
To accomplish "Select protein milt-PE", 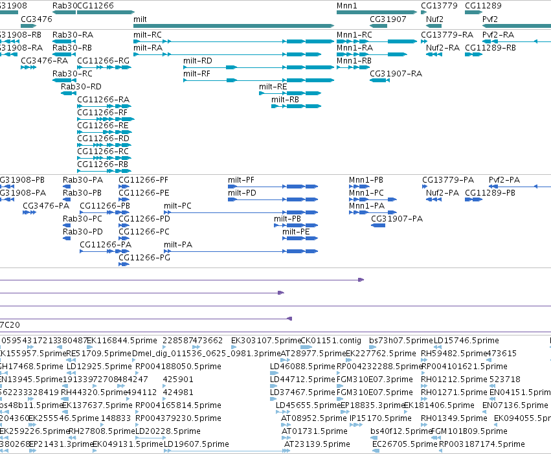I will pyautogui.click(x=300, y=238).
